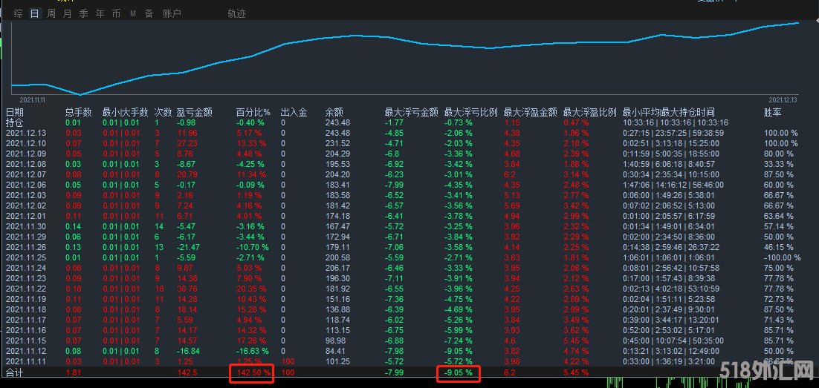The height and width of the screenshot is (388, 819).
Task: Select the 2021.11.26 row date
Action: coord(26,247)
